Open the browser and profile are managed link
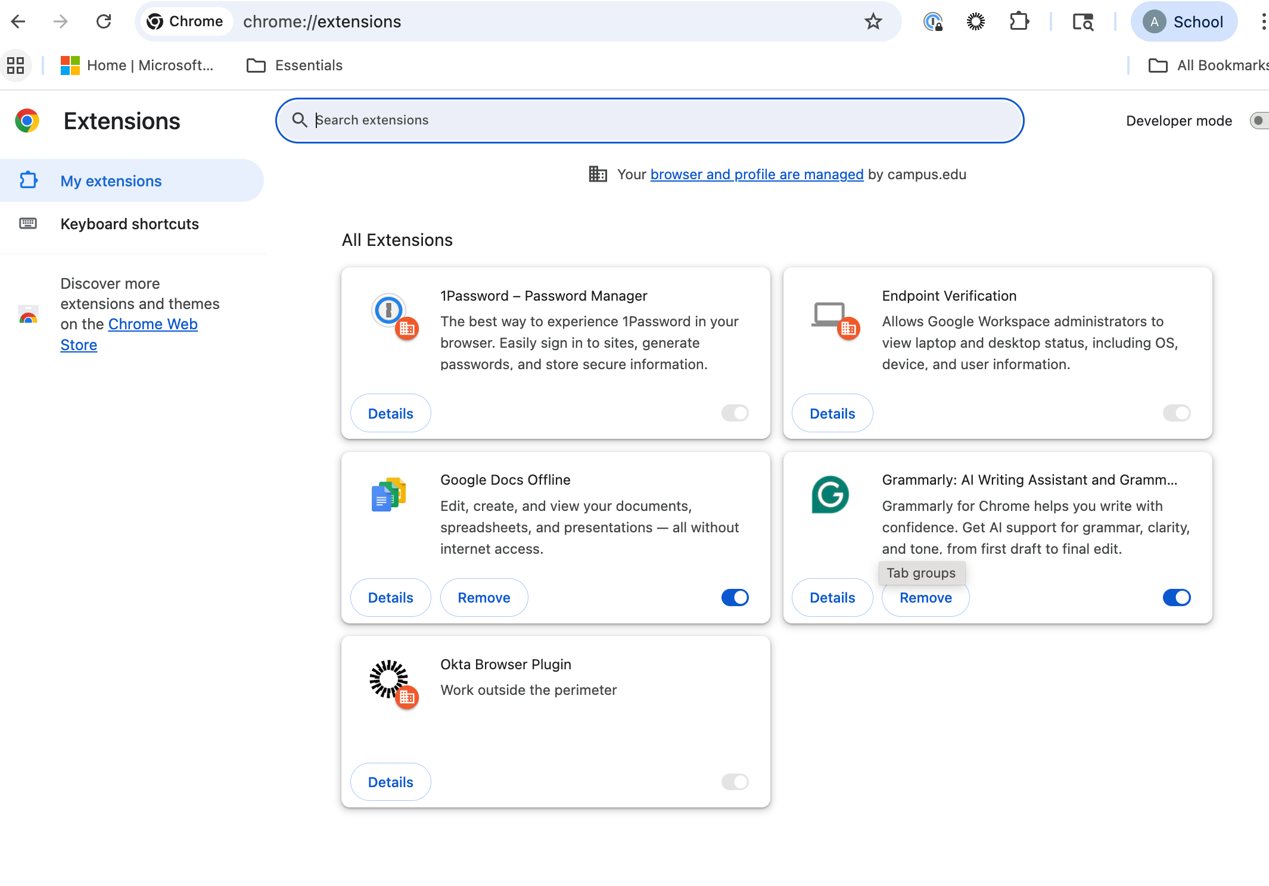 (x=757, y=174)
